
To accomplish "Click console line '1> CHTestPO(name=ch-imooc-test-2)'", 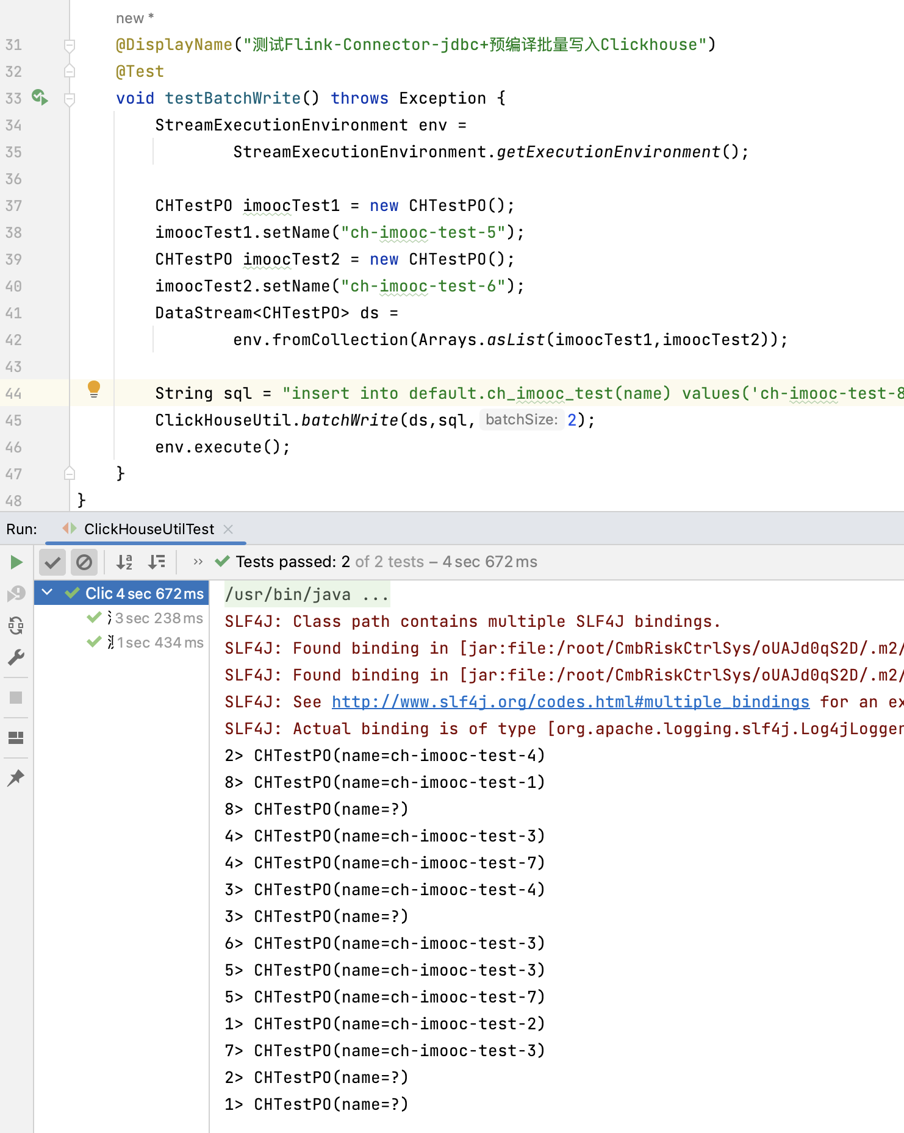I will tap(385, 1024).
